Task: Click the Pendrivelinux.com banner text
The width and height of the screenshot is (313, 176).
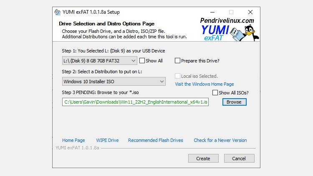Action: pyautogui.click(x=227, y=20)
